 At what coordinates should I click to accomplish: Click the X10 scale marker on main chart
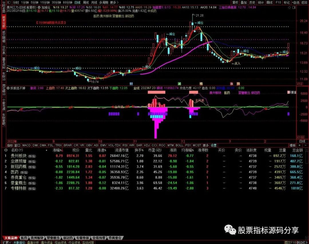(300, 84)
